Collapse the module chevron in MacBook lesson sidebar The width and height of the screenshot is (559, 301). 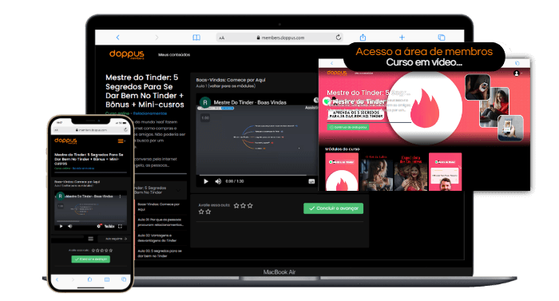click(x=178, y=191)
